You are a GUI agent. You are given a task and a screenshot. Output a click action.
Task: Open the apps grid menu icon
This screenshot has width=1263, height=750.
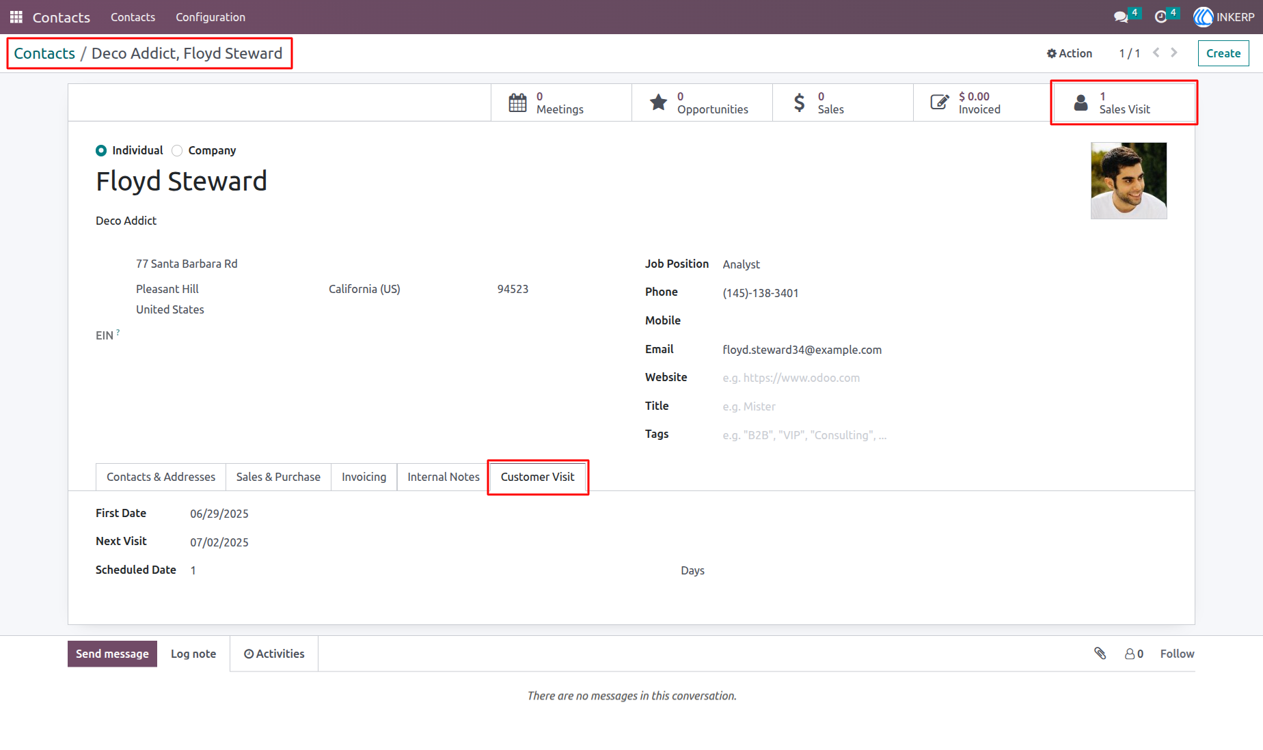(x=16, y=17)
